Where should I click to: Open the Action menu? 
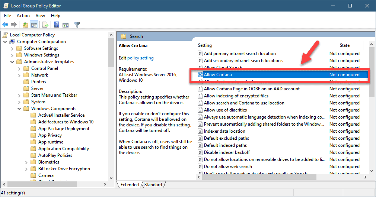point(23,16)
